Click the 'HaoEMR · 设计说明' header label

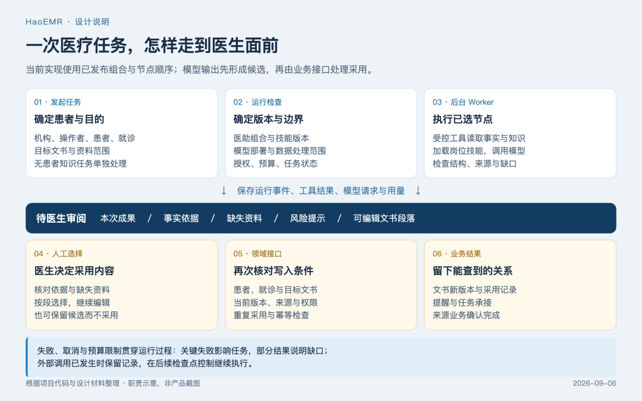coord(67,22)
